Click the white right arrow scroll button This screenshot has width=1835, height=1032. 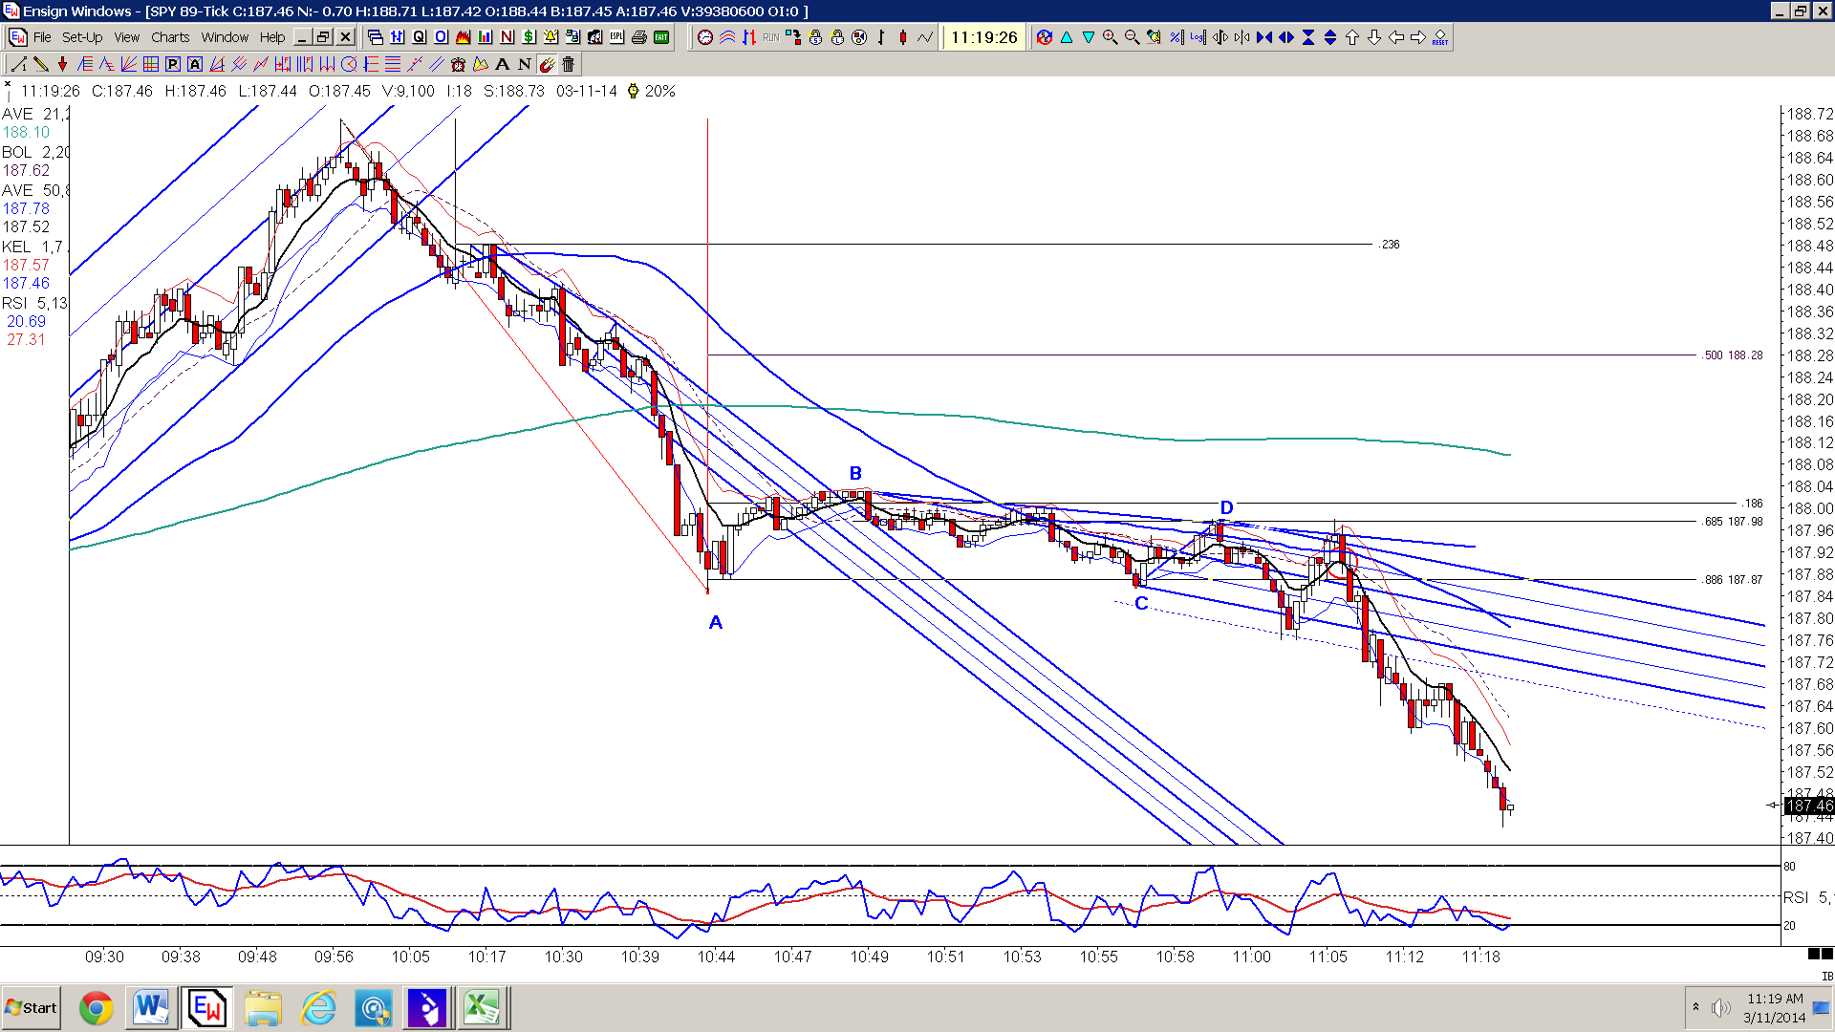pos(1417,37)
